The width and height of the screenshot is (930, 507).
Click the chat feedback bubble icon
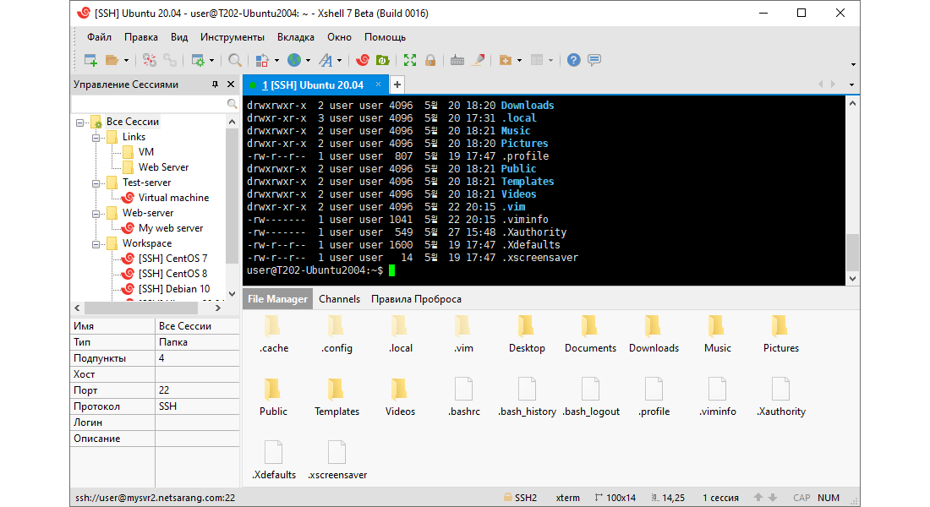[594, 60]
